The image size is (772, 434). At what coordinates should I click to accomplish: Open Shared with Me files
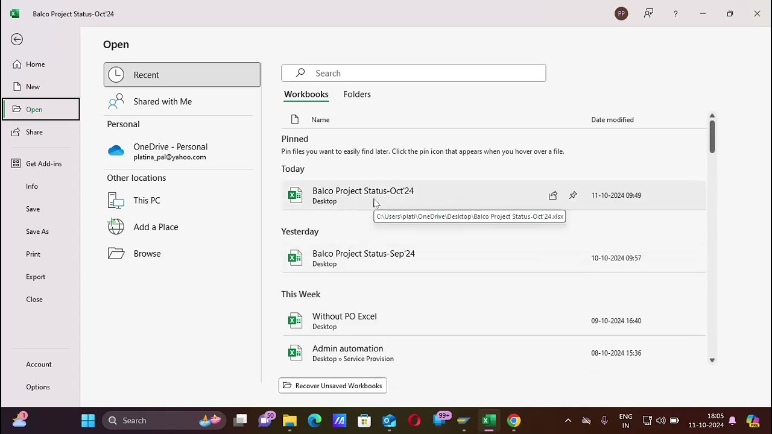182,101
